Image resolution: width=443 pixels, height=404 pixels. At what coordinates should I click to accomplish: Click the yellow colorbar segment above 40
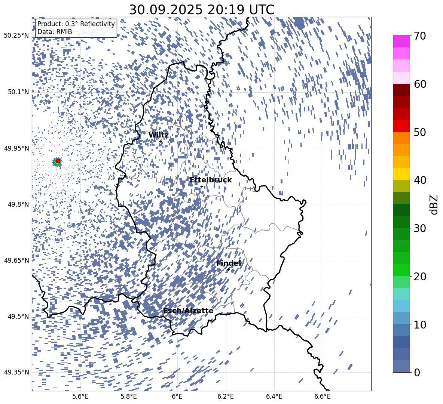point(401,174)
